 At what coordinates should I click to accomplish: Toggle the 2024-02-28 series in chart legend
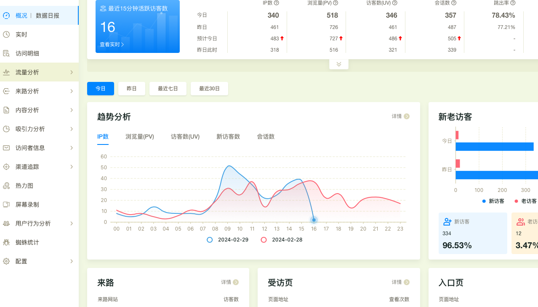(x=282, y=240)
